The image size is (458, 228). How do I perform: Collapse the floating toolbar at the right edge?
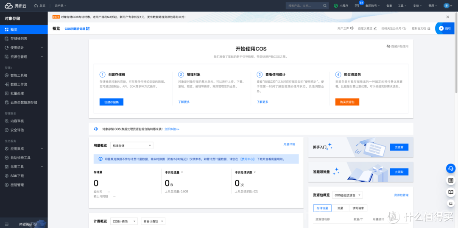pyautogui.click(x=451, y=203)
